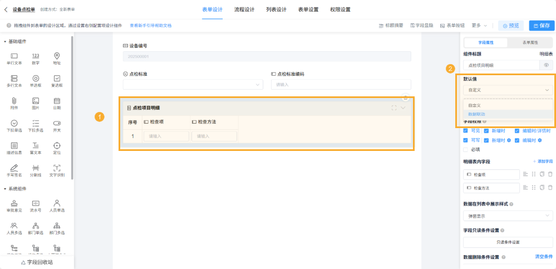Click the 清空条件 link
556x269 pixels.
click(x=544, y=257)
